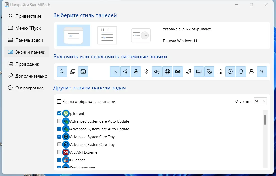Toggle the Clock system icon
This screenshot has width=276, height=176.
pyautogui.click(x=230, y=72)
